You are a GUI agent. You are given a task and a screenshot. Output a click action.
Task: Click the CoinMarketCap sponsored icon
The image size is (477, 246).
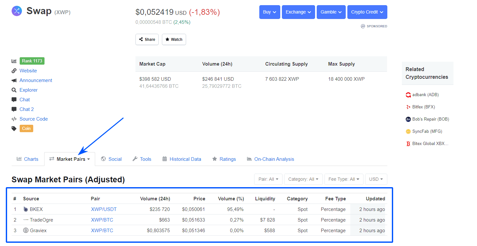pyautogui.click(x=363, y=26)
